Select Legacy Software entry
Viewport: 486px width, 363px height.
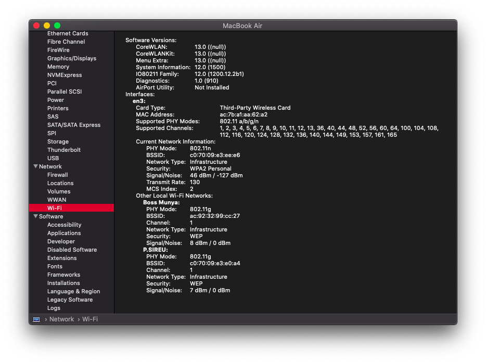coord(70,300)
